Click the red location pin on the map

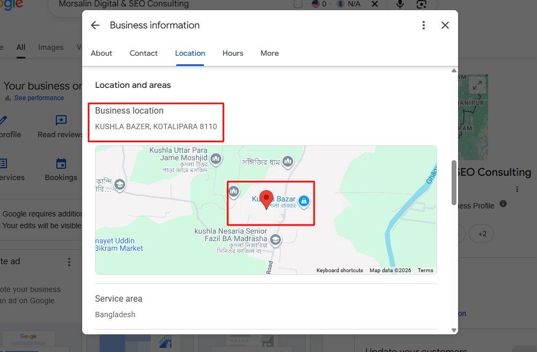tap(266, 200)
